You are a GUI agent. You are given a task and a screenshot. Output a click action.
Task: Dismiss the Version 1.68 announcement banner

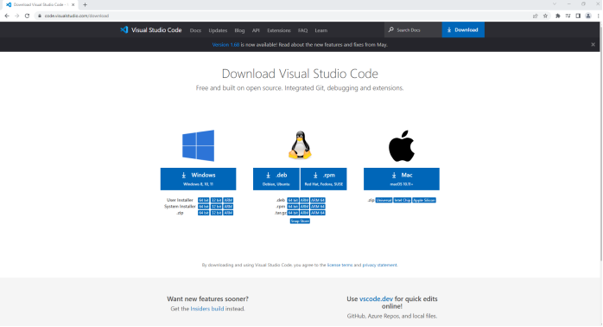[x=593, y=45]
